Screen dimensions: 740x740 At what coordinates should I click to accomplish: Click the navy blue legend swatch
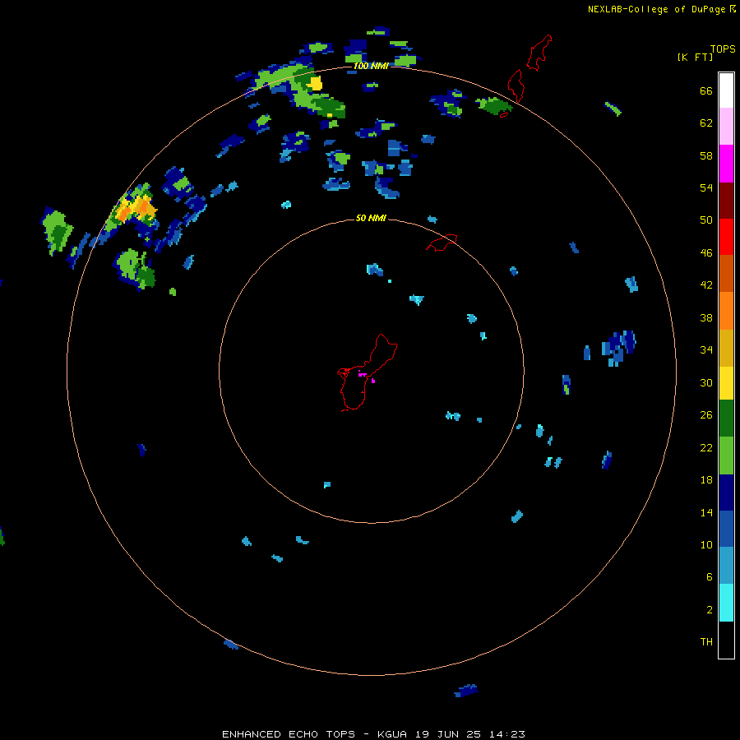[726, 493]
